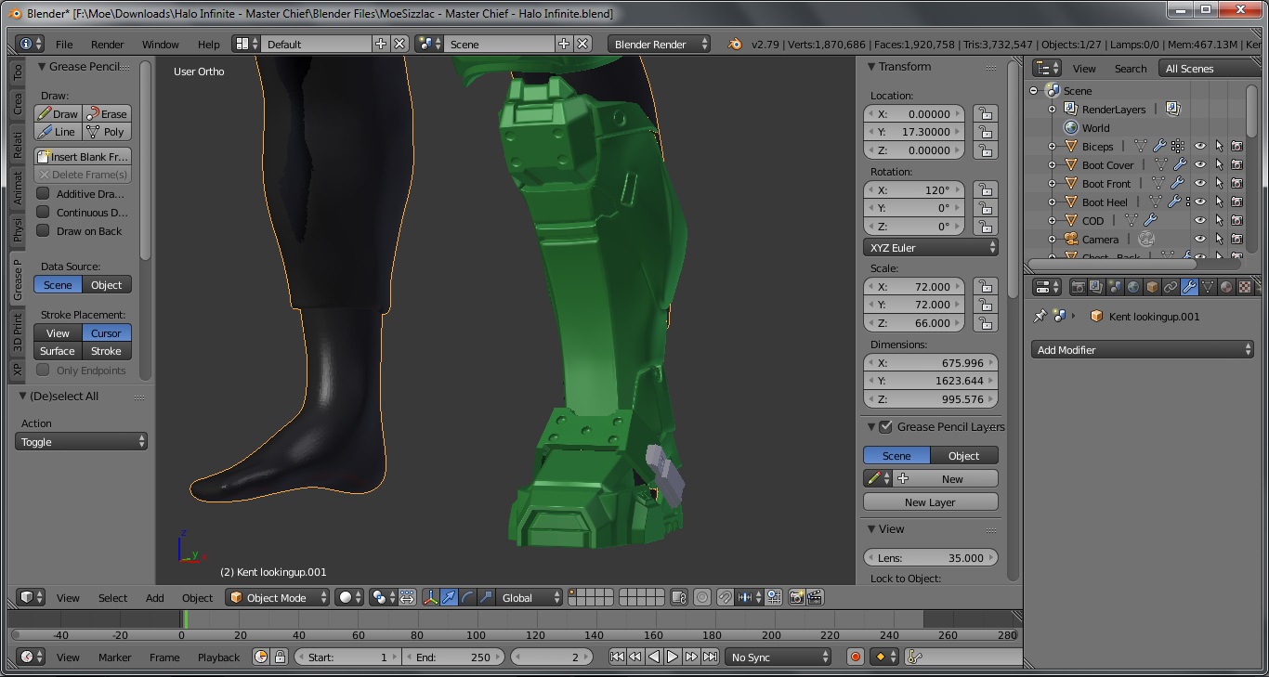Select the Modifiers wrench tab in properties
Viewport: 1269px width, 677px height.
pos(1189,287)
